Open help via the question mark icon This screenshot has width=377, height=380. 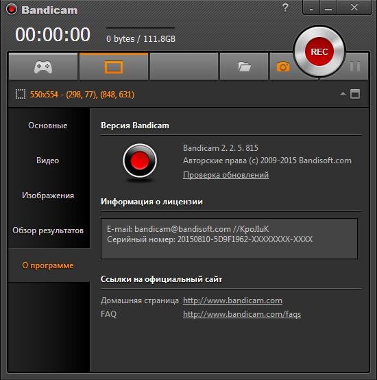[x=285, y=8]
